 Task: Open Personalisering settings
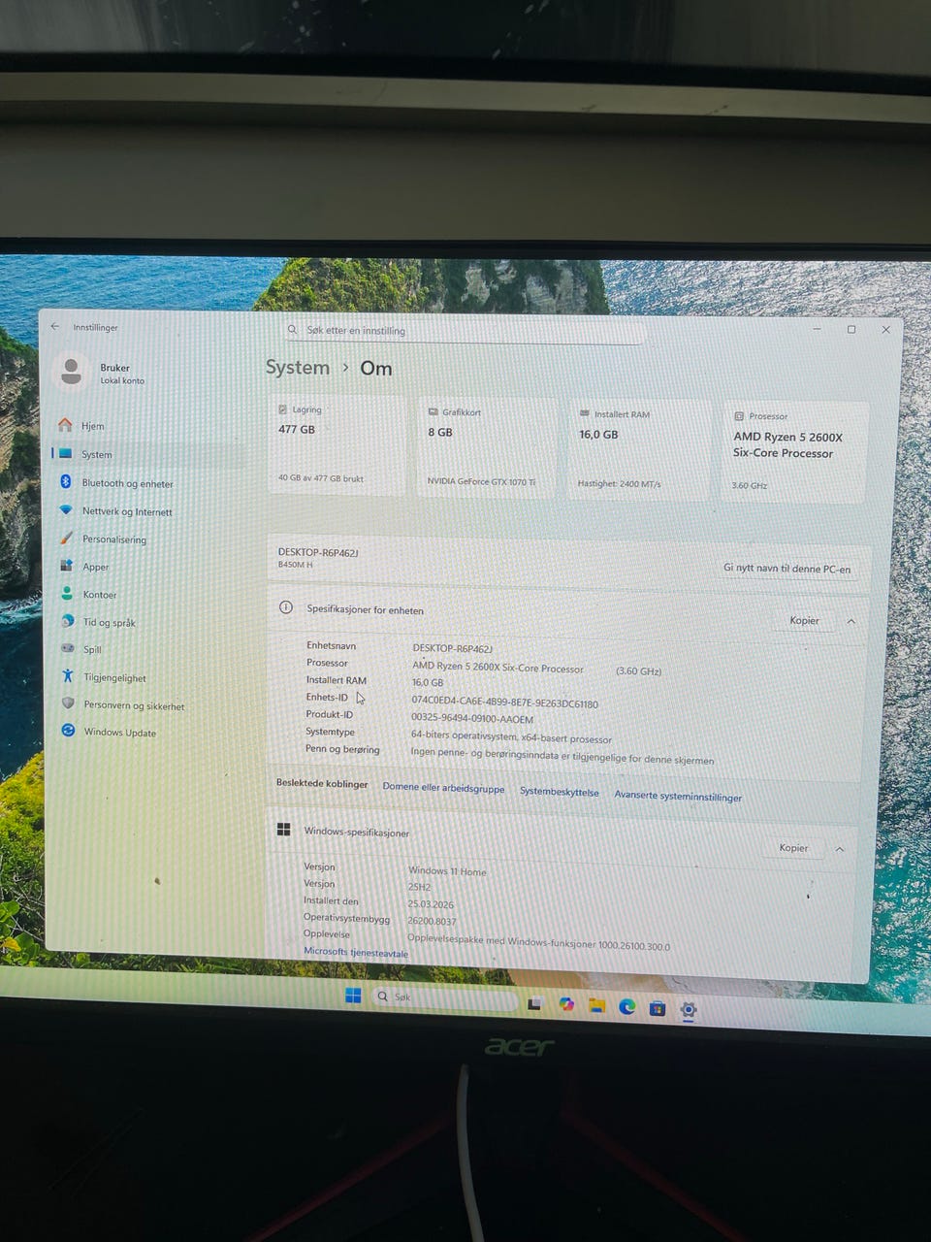113,539
